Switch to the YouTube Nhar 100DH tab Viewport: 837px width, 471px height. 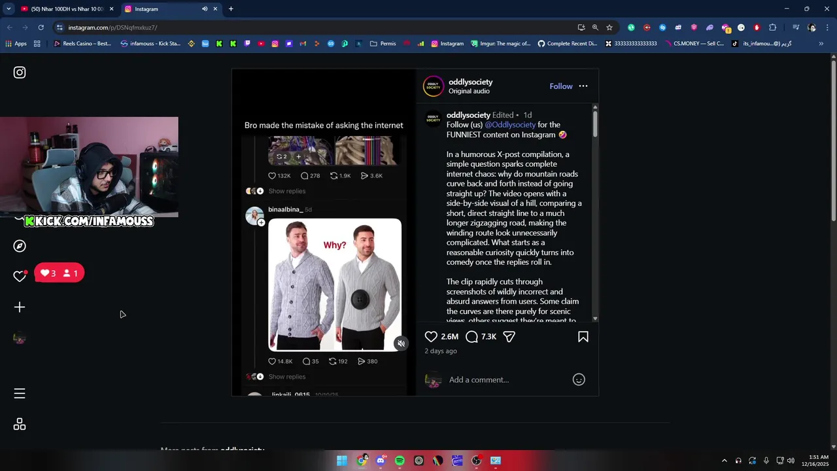pyautogui.click(x=67, y=9)
